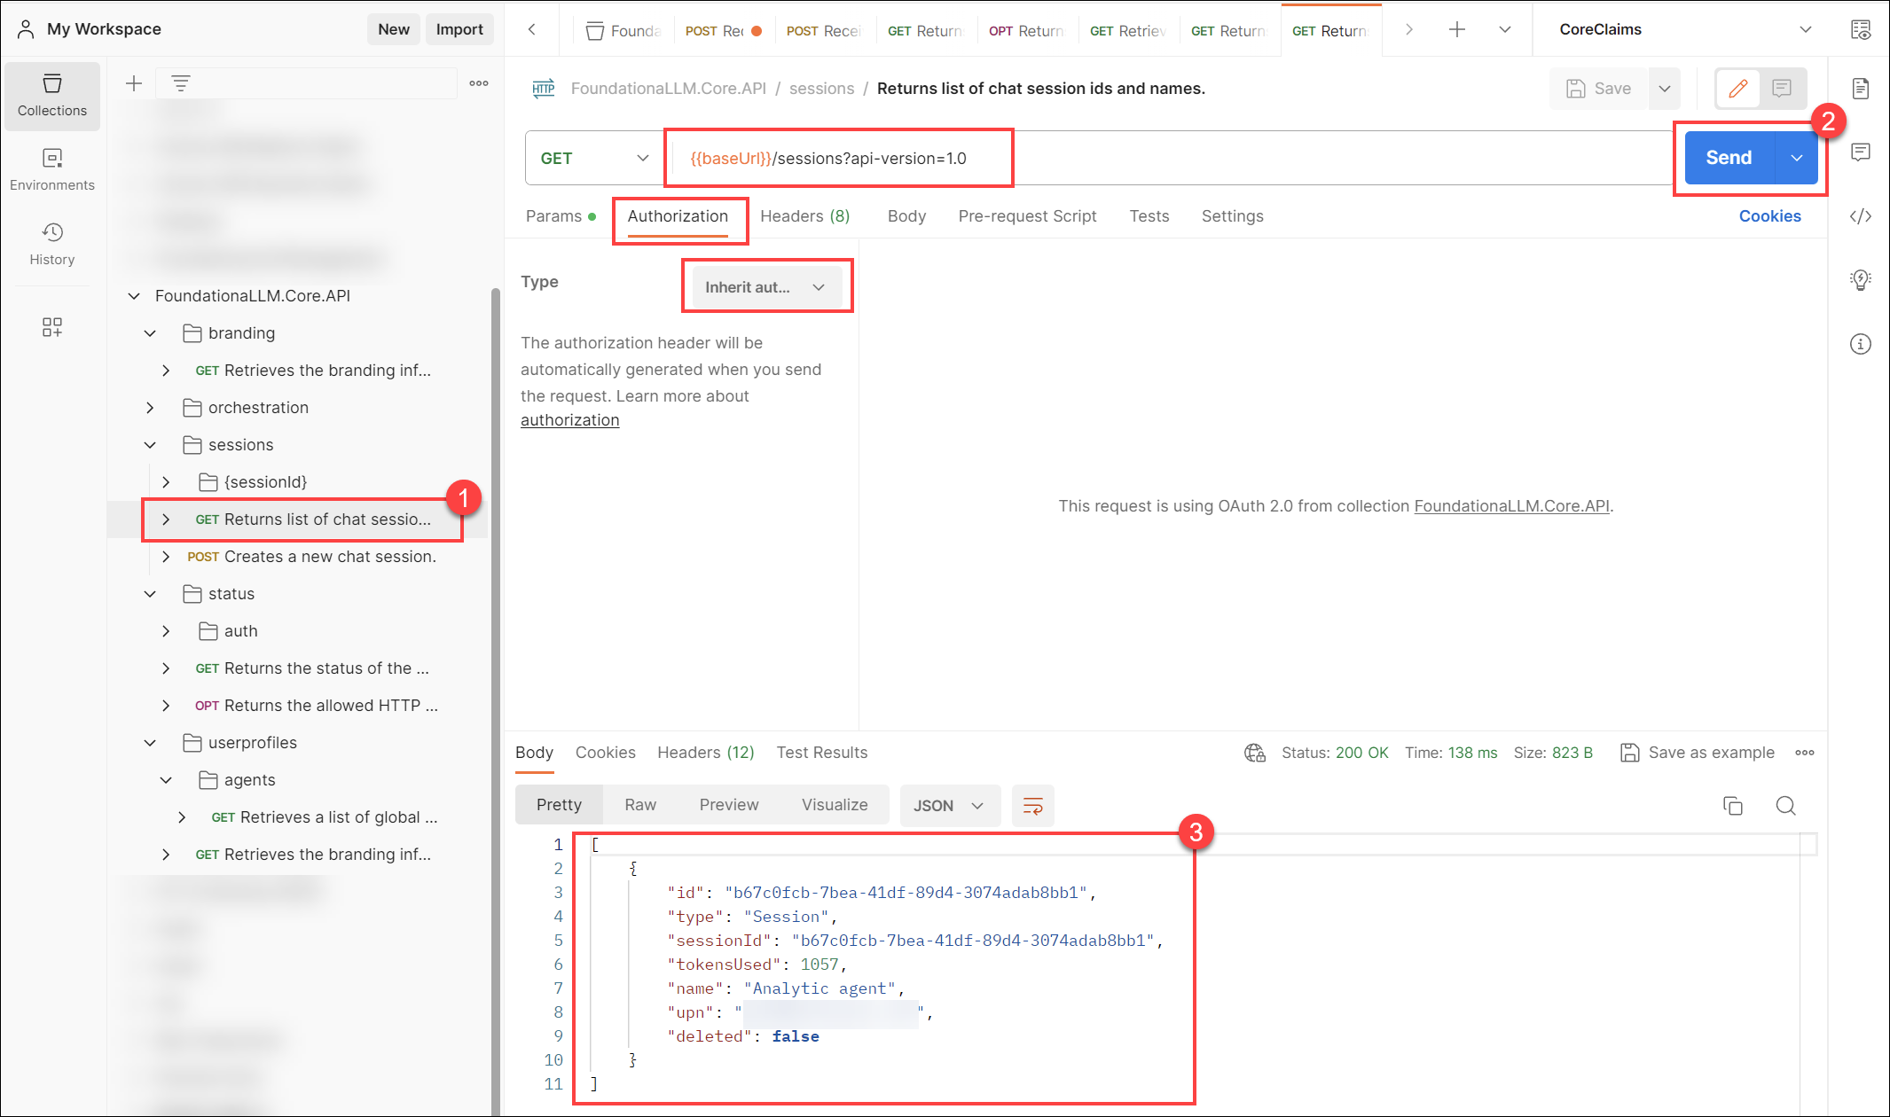This screenshot has height=1117, width=1890.
Task: Toggle line wrap in the response
Action: pos(1033,805)
